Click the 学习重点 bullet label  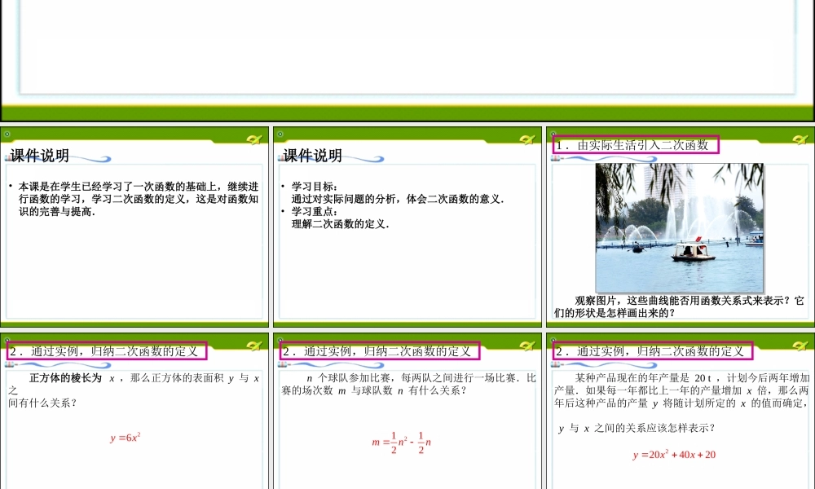click(314, 212)
